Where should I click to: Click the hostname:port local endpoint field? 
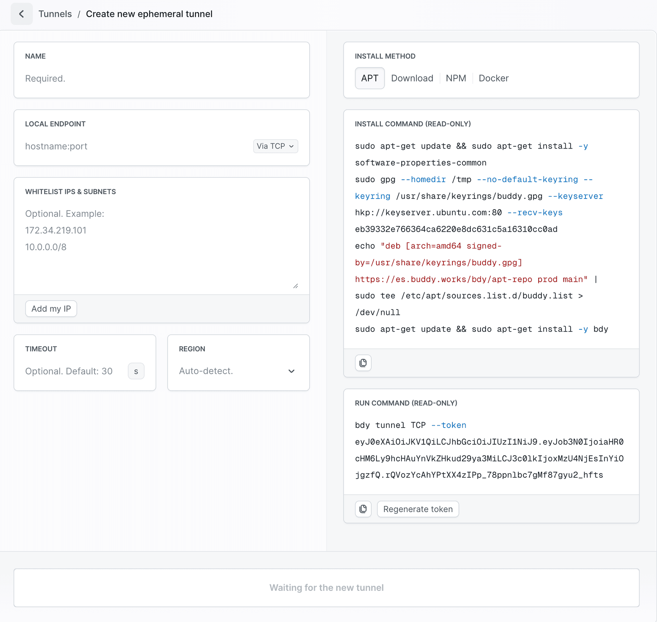(x=137, y=146)
